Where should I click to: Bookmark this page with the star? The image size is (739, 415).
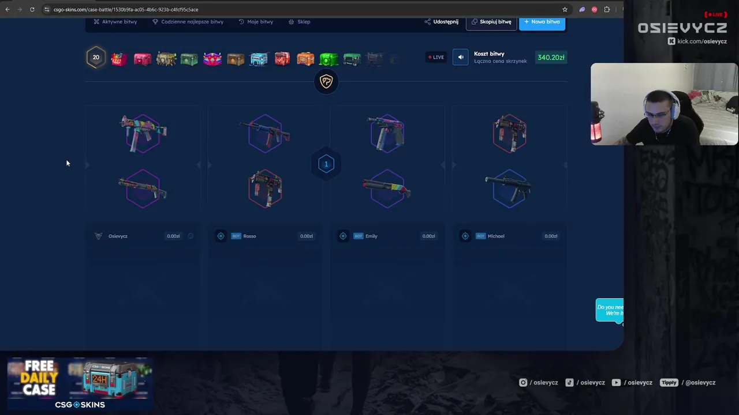click(565, 9)
